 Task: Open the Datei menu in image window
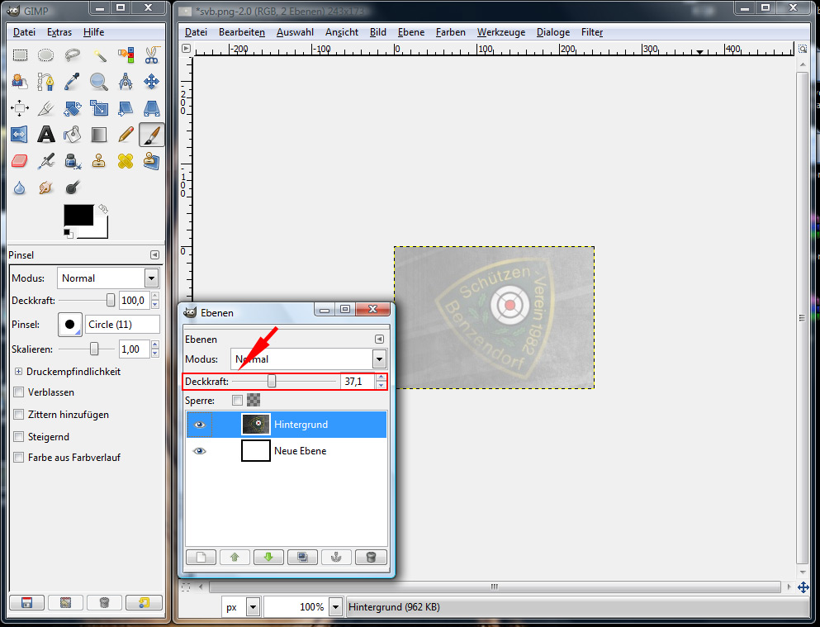click(x=196, y=32)
